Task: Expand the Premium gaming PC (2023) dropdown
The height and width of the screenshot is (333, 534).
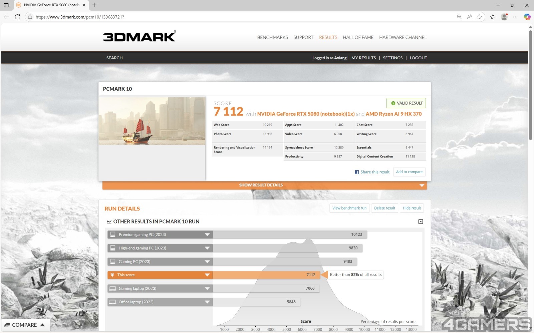Action: click(x=207, y=235)
